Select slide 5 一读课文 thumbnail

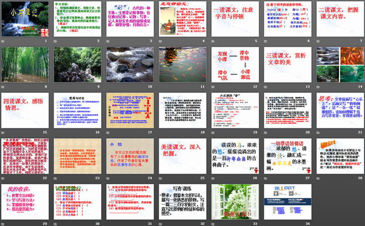pyautogui.click(x=235, y=19)
